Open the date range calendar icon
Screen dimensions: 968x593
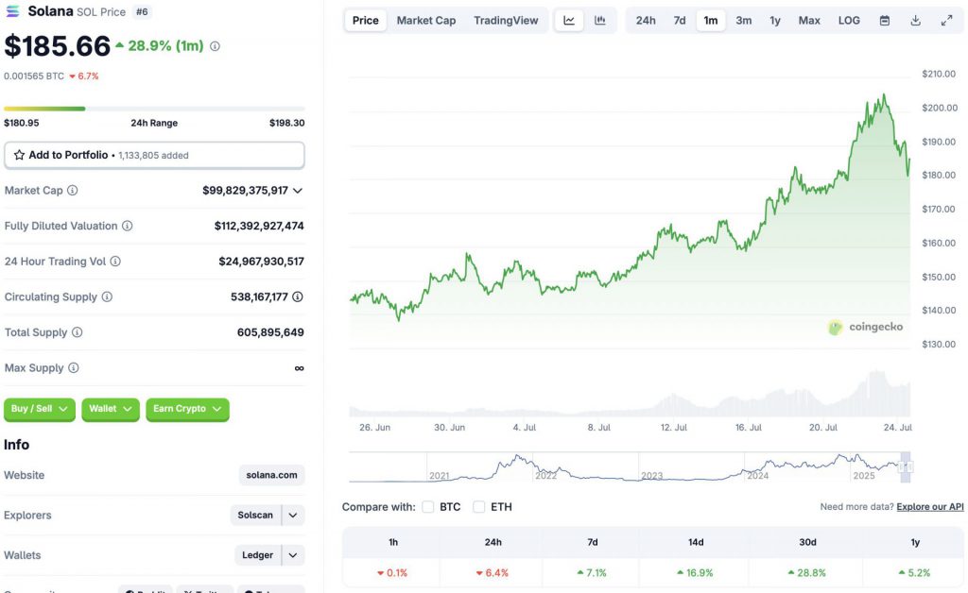click(x=884, y=20)
